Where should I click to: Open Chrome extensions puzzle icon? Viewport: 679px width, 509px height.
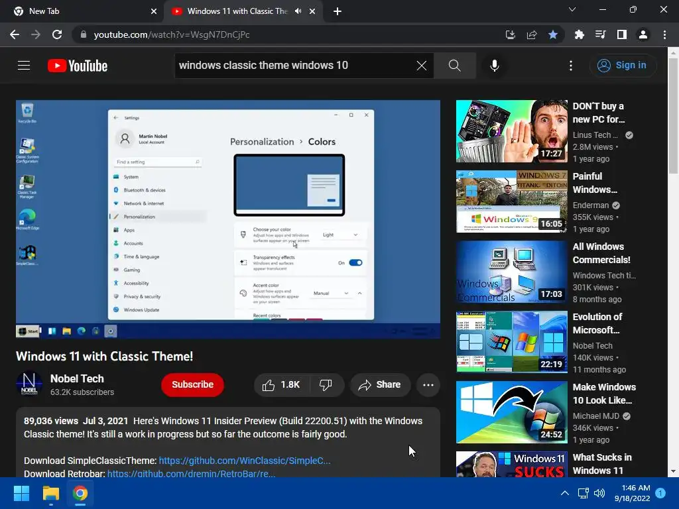tap(579, 34)
